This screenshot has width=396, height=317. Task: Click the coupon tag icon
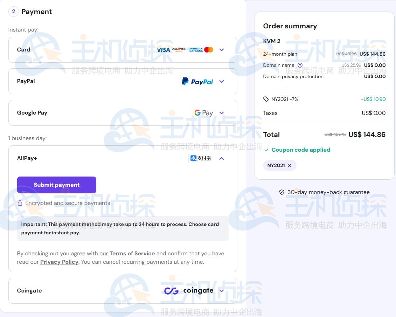pyautogui.click(x=266, y=99)
